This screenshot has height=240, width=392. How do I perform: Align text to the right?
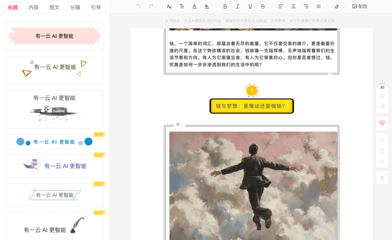[x=306, y=6]
